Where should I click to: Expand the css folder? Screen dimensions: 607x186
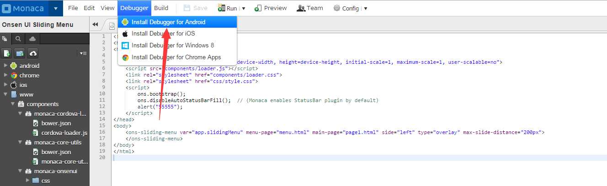click(27, 181)
